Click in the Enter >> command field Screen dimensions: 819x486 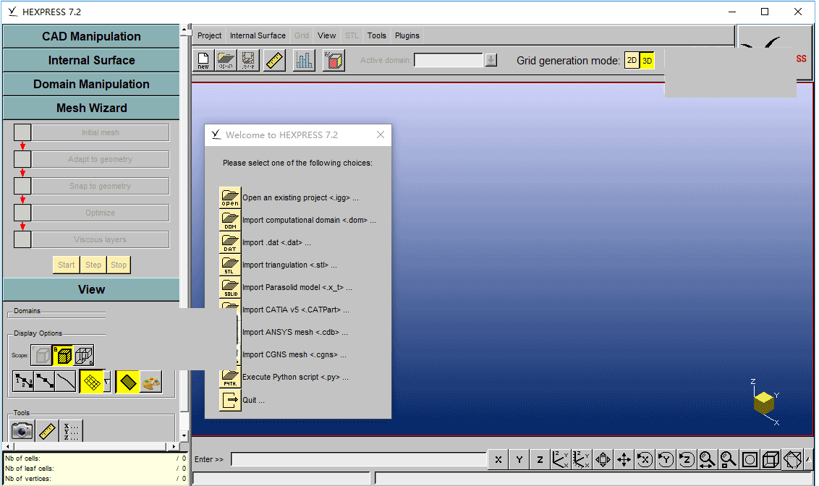click(x=359, y=459)
